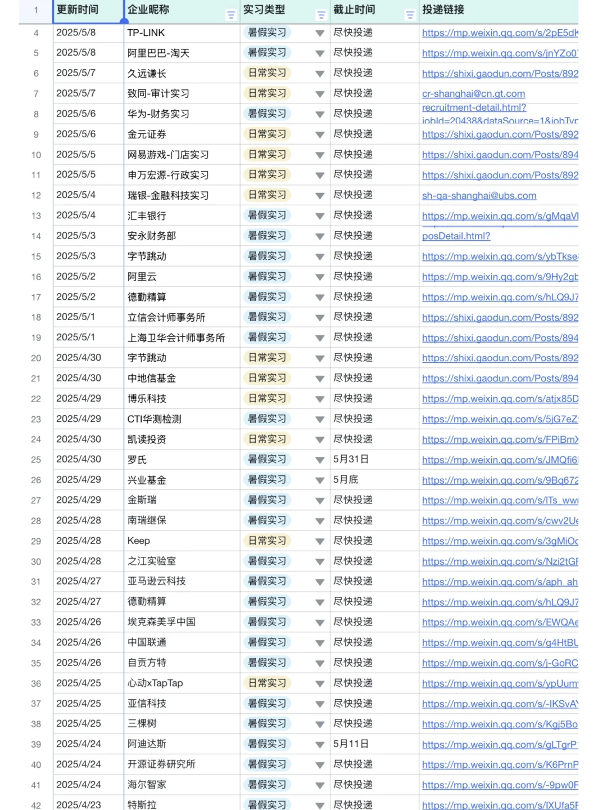Select the 更新时间 header cell

click(88, 11)
